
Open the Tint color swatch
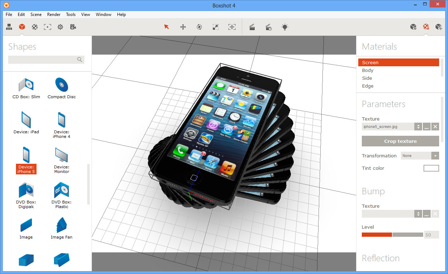(x=431, y=168)
